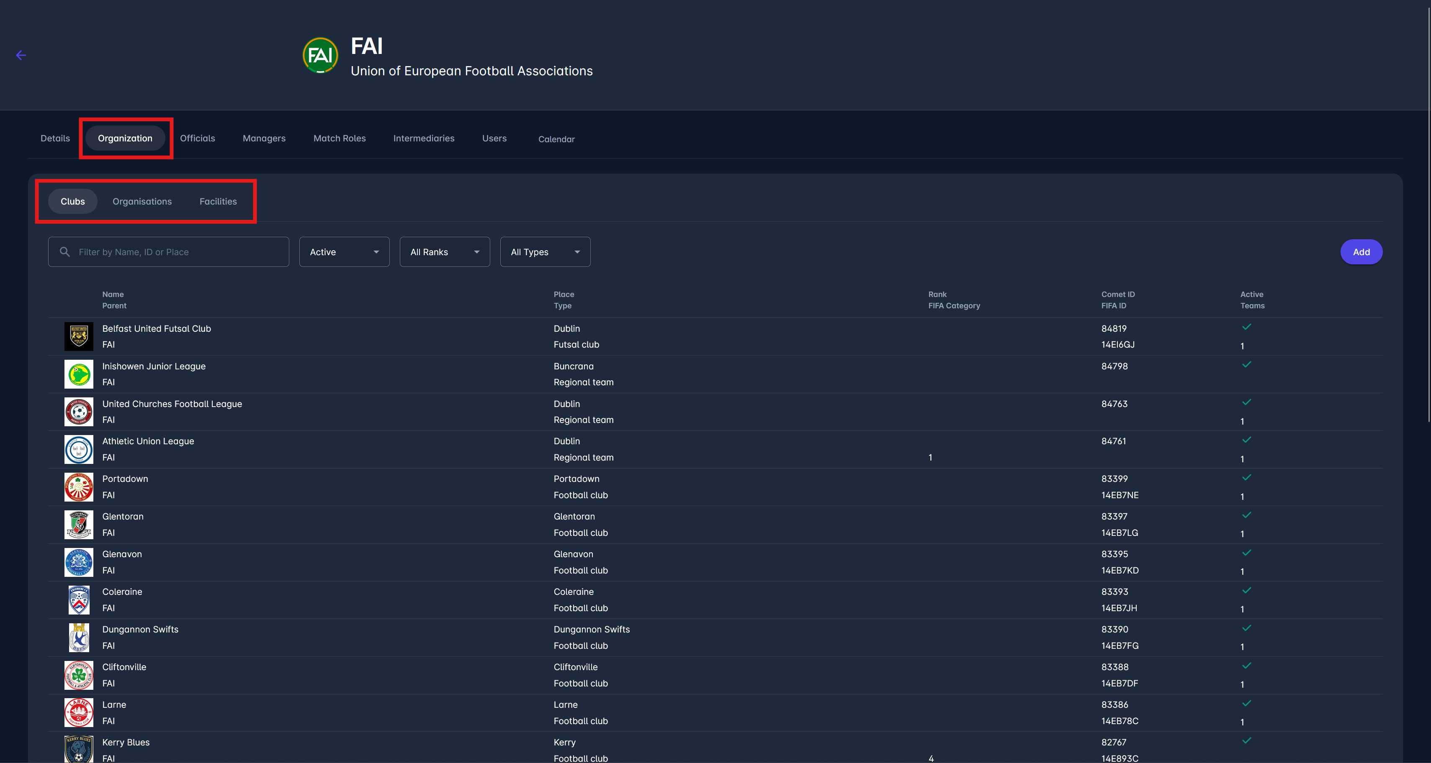Click the Glentoran club crest
This screenshot has width=1431, height=763.
coord(79,525)
